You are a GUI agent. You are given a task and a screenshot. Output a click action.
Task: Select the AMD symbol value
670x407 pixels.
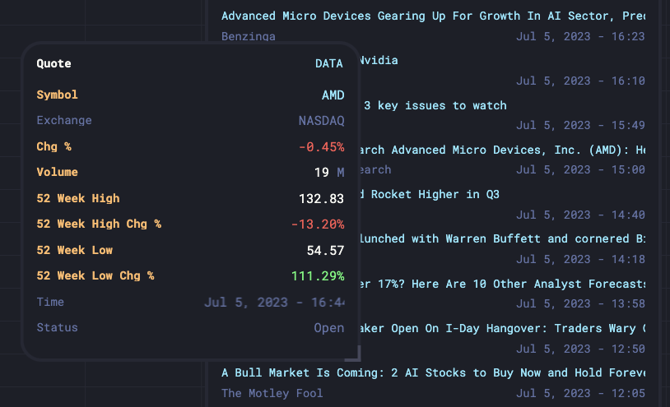pos(333,95)
